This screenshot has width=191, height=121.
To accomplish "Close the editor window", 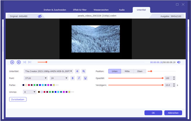I will pos(183,4).
